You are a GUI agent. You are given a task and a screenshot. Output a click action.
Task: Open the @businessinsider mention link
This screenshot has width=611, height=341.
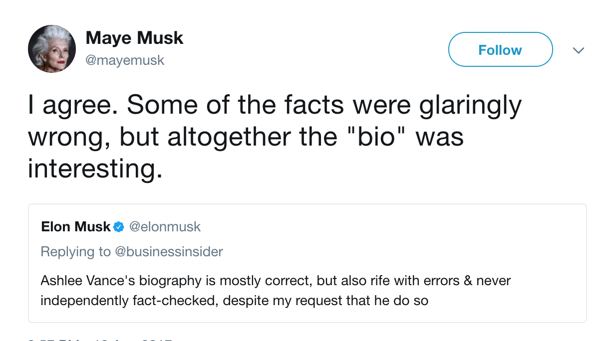tap(169, 252)
